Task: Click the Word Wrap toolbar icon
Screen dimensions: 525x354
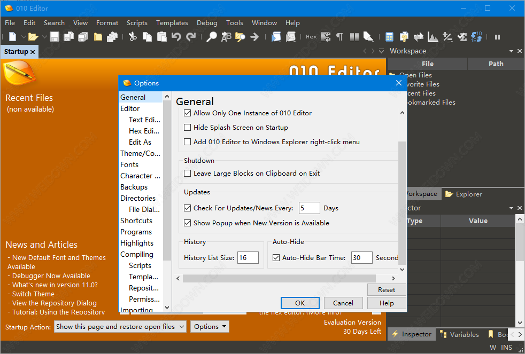Action: 326,37
